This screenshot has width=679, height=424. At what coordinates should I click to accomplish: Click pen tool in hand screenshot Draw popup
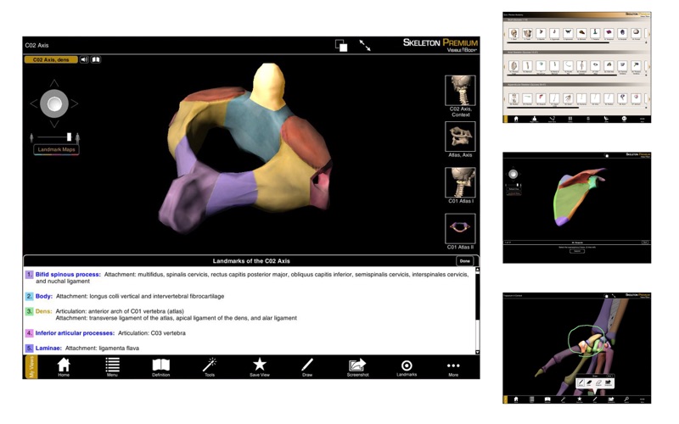581,383
